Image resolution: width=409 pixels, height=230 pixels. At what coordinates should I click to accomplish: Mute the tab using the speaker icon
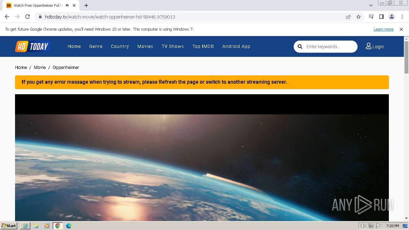click(x=67, y=5)
